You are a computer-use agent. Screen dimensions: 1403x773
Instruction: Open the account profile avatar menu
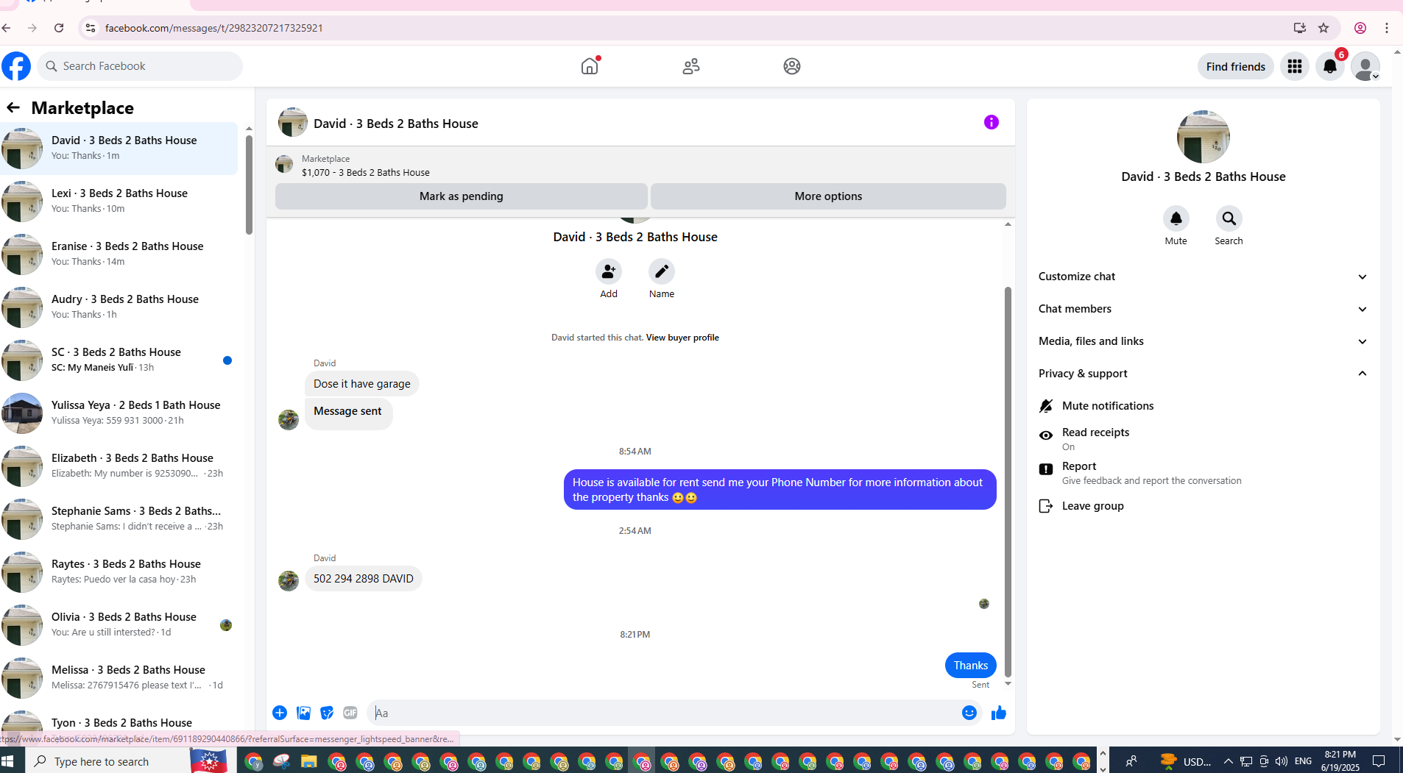coord(1365,66)
